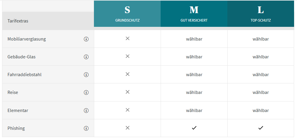Click the Phishing row label
This screenshot has height=140, width=297.
(x=16, y=128)
